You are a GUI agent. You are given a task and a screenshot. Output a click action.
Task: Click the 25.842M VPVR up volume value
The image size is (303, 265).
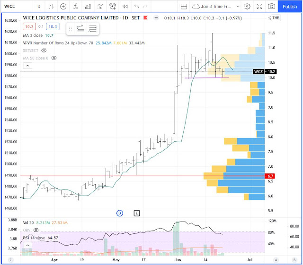(x=104, y=43)
